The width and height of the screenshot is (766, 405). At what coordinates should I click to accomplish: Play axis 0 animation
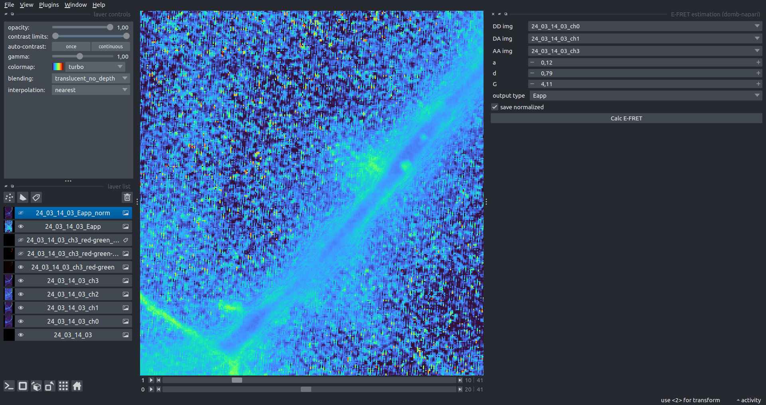click(x=151, y=389)
